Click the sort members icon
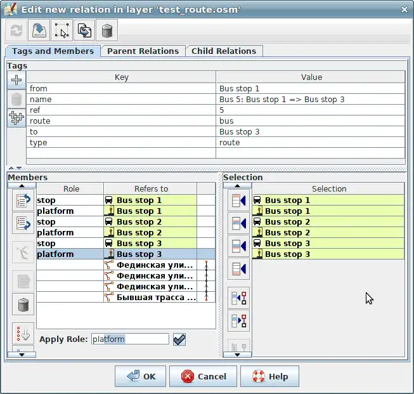Viewport: 414px width, 394px height. [23, 333]
